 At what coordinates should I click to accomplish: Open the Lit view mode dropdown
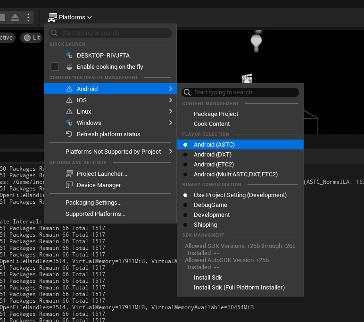click(x=32, y=38)
